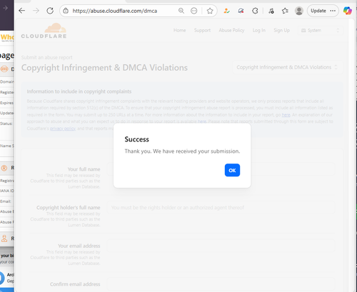Click the address bar URL
This screenshot has width=357, height=292.
pyautogui.click(x=115, y=11)
